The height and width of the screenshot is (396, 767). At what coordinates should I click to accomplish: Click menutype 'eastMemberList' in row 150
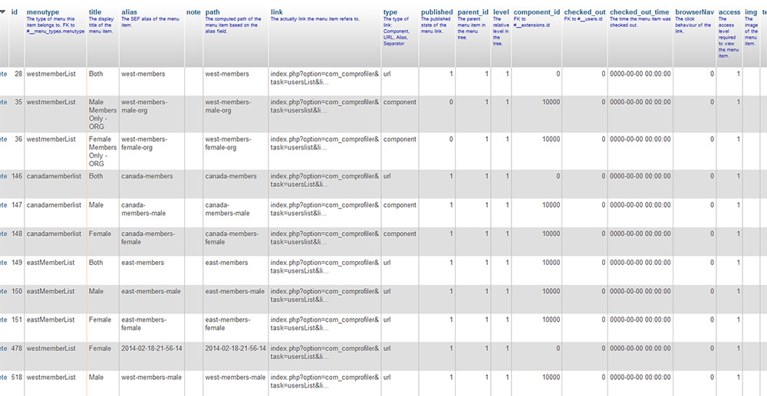tap(51, 291)
